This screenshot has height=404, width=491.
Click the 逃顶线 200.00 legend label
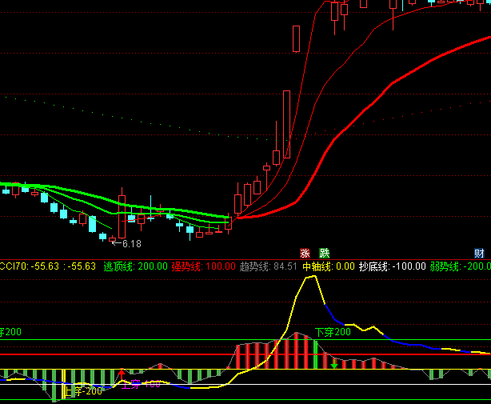[136, 266]
